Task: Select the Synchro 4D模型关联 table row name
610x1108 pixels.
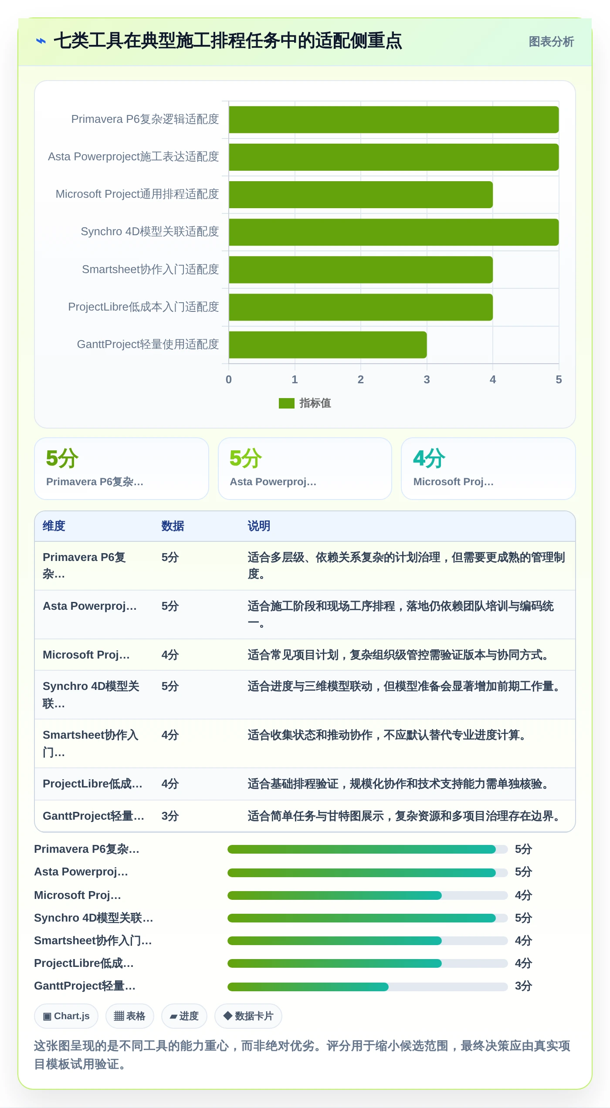Action: click(91, 695)
